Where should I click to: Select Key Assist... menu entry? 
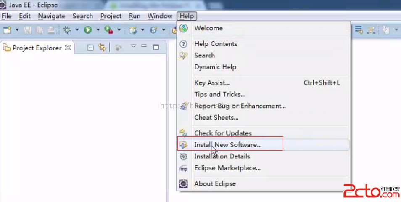click(x=263, y=83)
